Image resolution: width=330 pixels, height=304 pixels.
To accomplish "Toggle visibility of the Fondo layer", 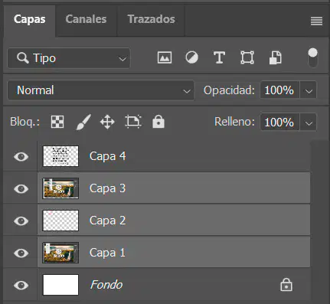I will pyautogui.click(x=21, y=285).
